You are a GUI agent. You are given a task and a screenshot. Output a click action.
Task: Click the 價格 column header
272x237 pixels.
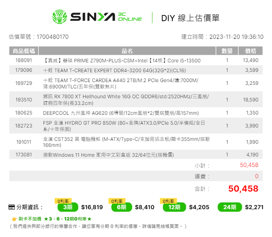250,51
